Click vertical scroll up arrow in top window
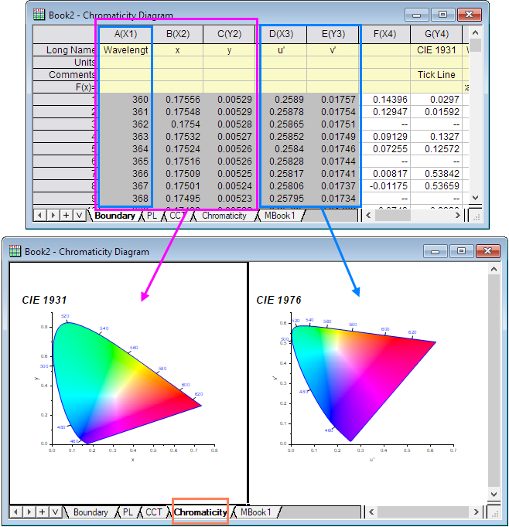Image resolution: width=509 pixels, height=527 pixels. click(476, 32)
